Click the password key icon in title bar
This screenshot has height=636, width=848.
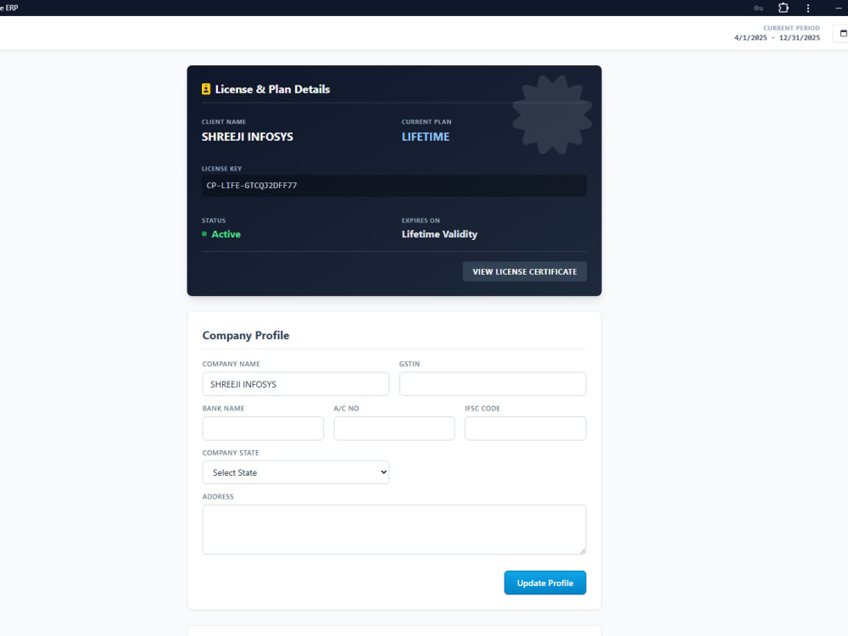(758, 8)
